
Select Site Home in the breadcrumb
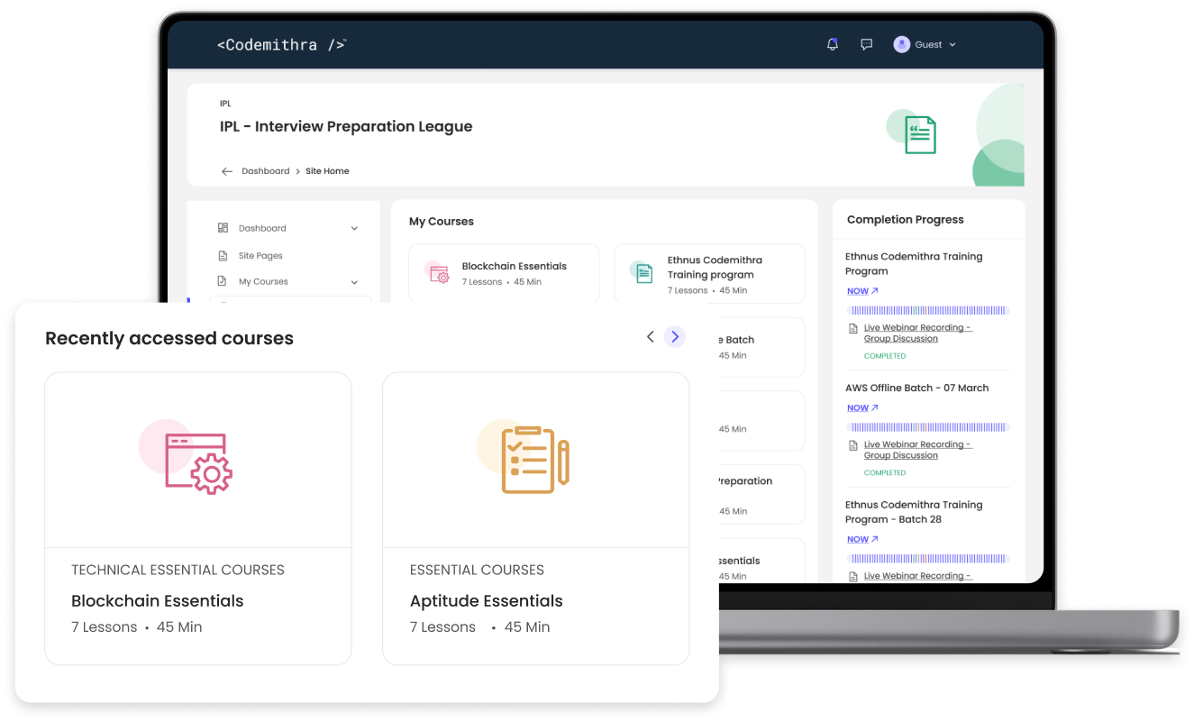pyautogui.click(x=327, y=171)
